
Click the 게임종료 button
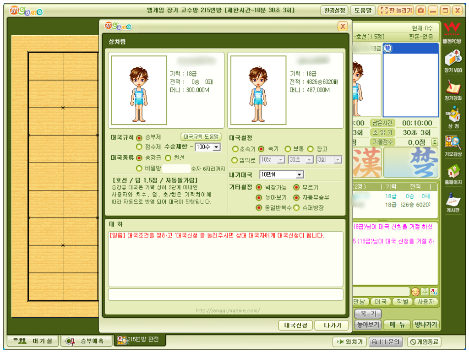pyautogui.click(x=424, y=342)
